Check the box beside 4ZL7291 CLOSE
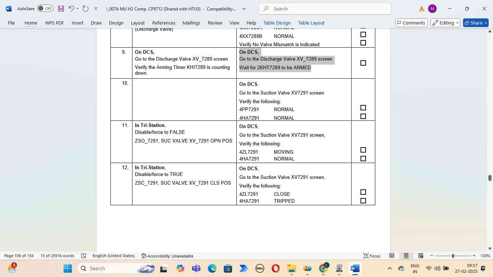 [x=363, y=192]
